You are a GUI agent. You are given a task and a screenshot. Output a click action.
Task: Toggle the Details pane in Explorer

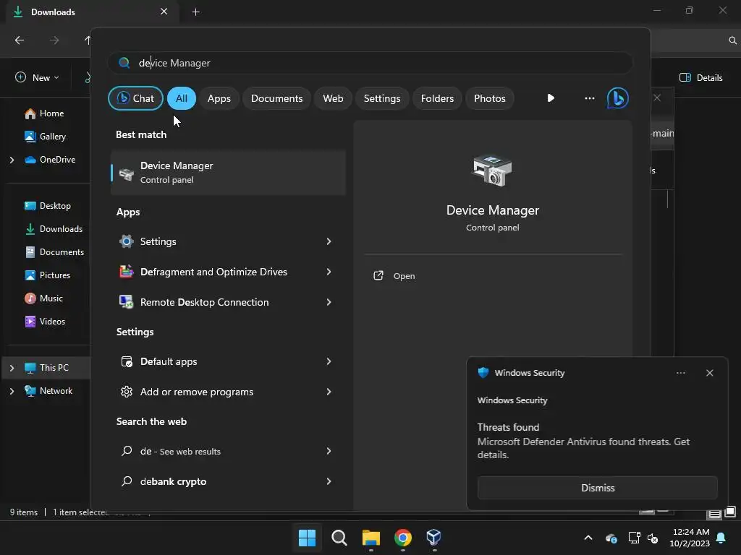tap(700, 77)
